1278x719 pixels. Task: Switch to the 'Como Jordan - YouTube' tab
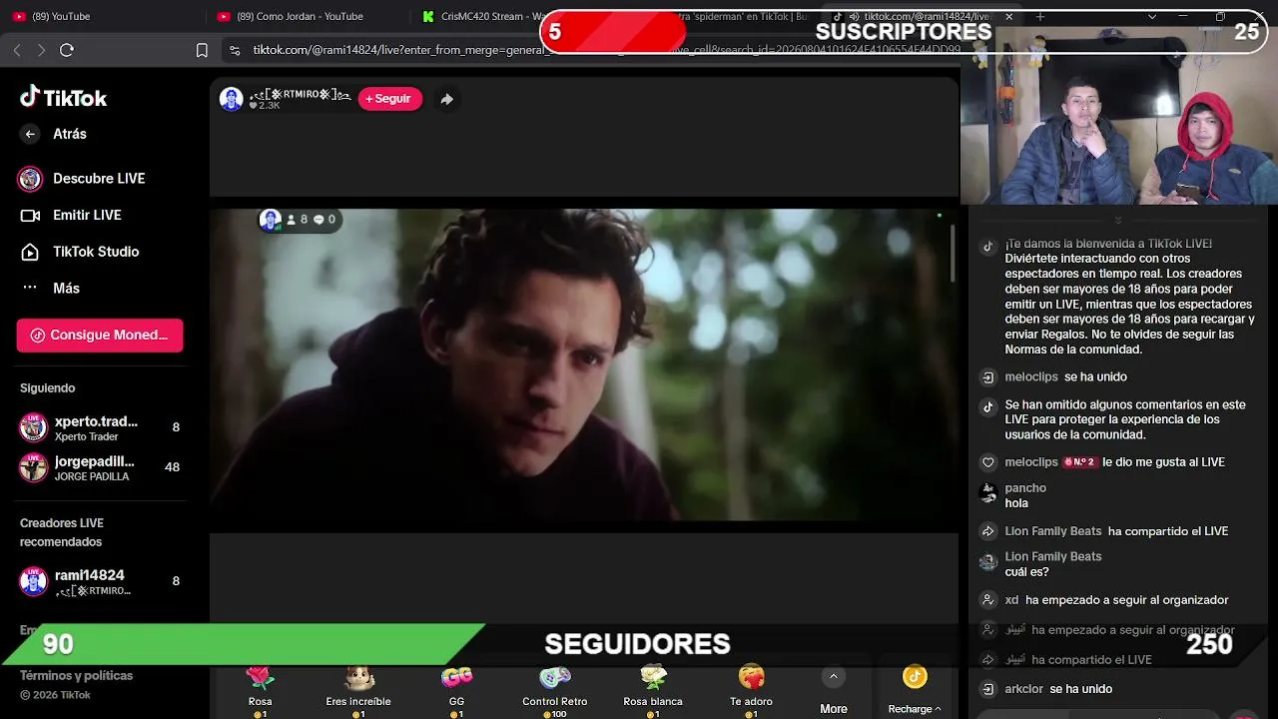coord(306,16)
